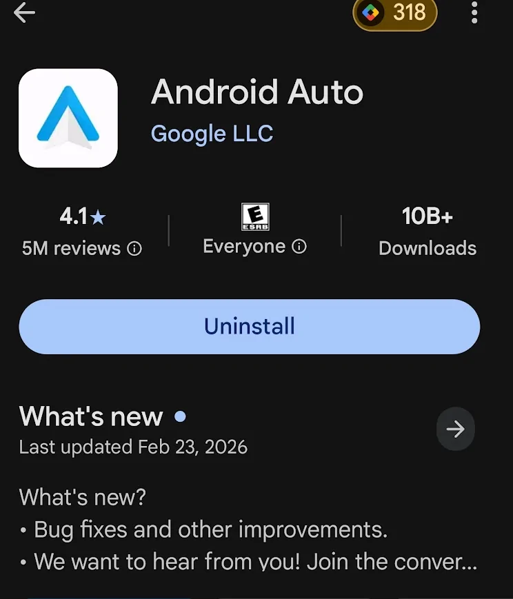
Task: Click the Android Auto app title
Action: tap(257, 92)
